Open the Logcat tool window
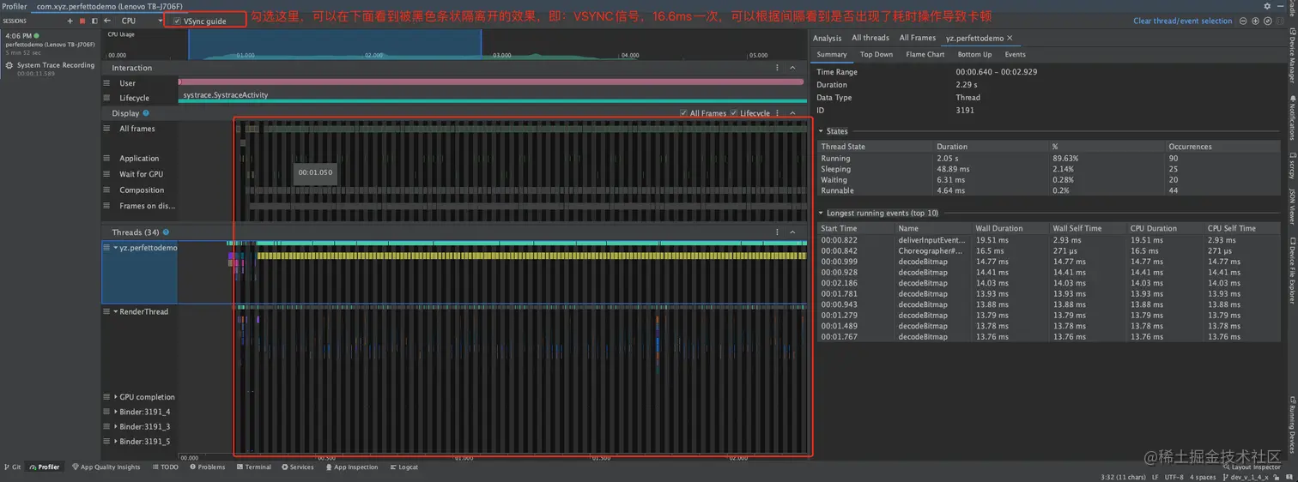The image size is (1298, 482). pos(403,467)
